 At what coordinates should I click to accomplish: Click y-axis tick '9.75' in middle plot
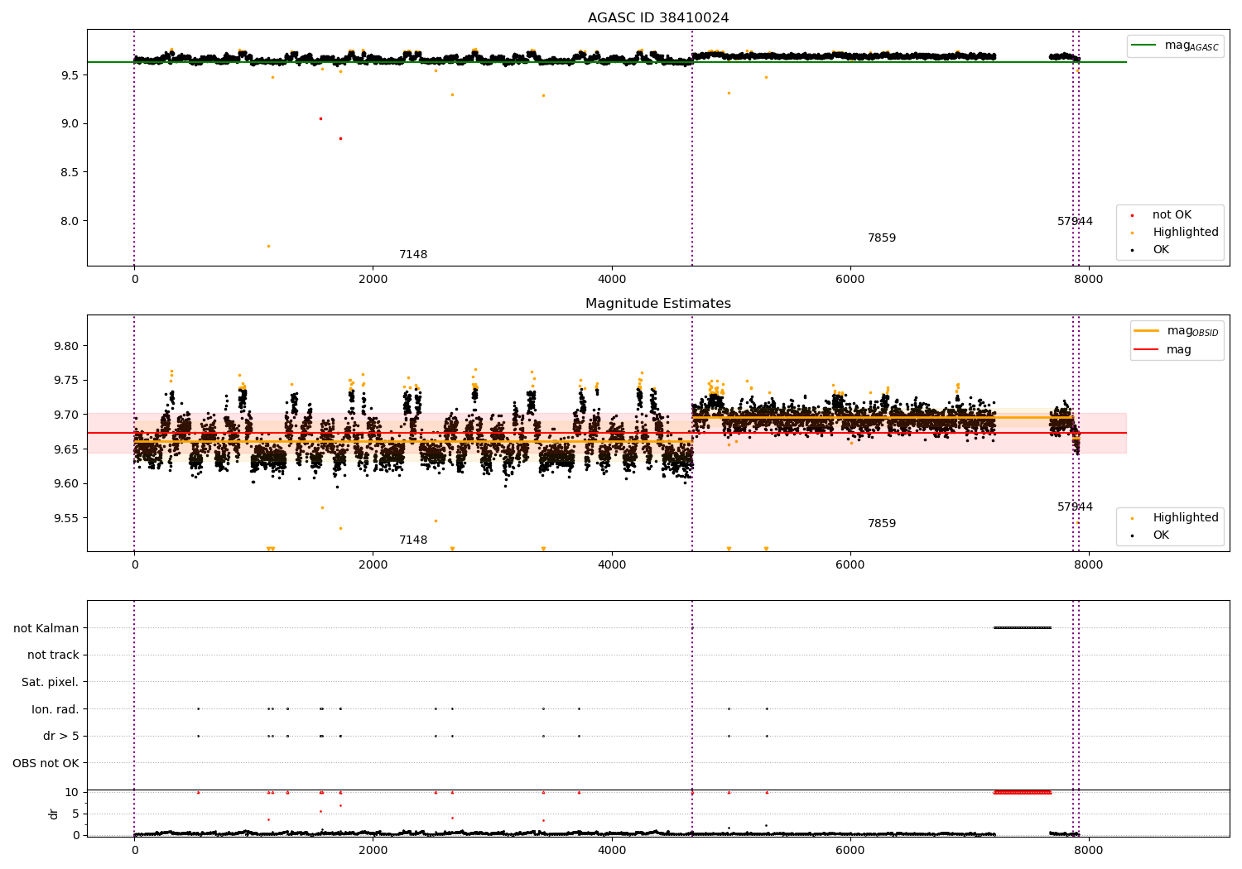tap(66, 381)
